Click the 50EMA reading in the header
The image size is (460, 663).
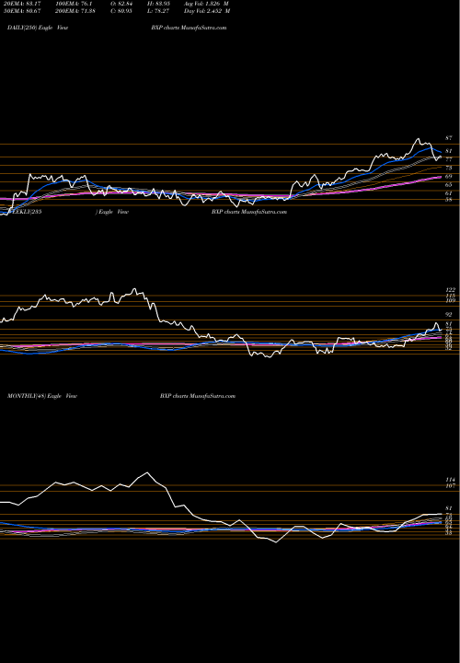point(24,10)
